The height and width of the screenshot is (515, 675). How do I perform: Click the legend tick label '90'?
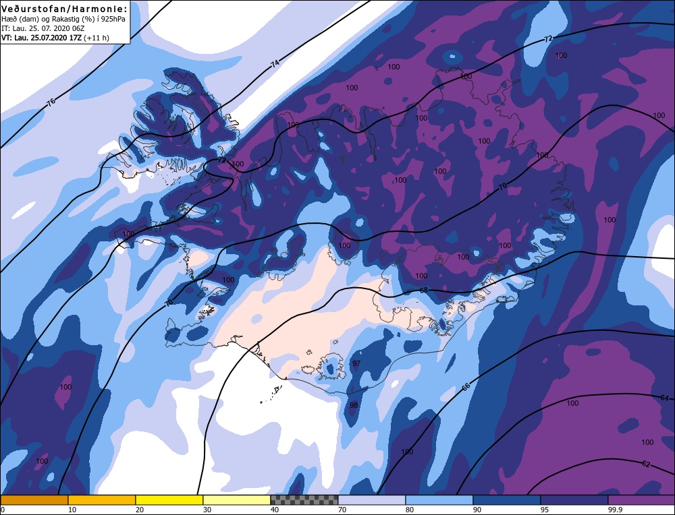[x=477, y=510]
